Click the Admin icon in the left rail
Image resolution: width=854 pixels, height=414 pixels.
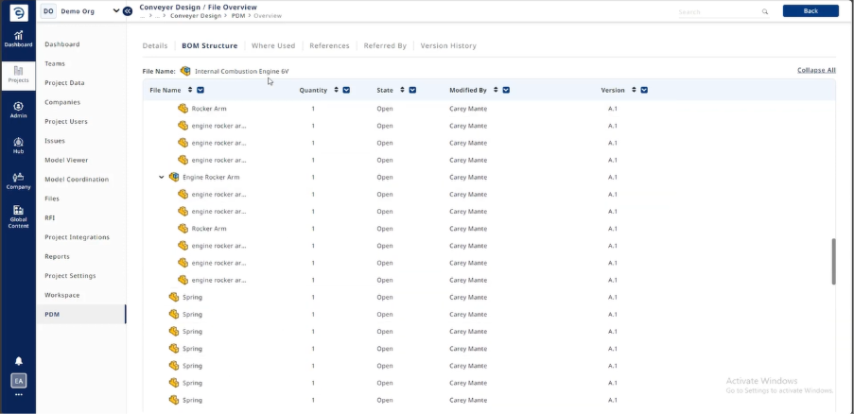click(18, 108)
